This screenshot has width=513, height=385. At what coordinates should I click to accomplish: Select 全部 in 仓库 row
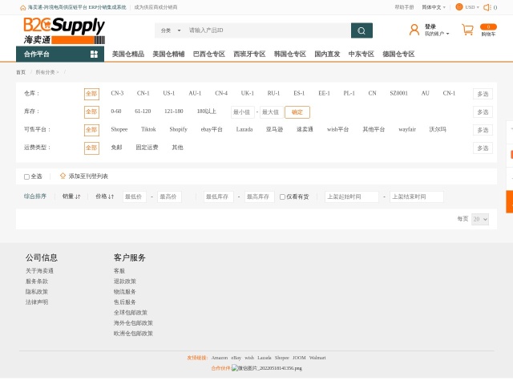click(91, 94)
